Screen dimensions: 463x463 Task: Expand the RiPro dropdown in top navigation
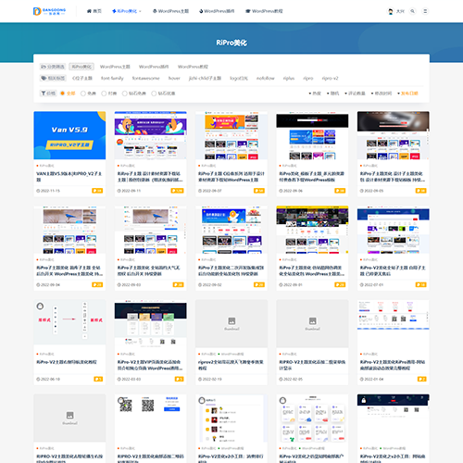pos(127,11)
